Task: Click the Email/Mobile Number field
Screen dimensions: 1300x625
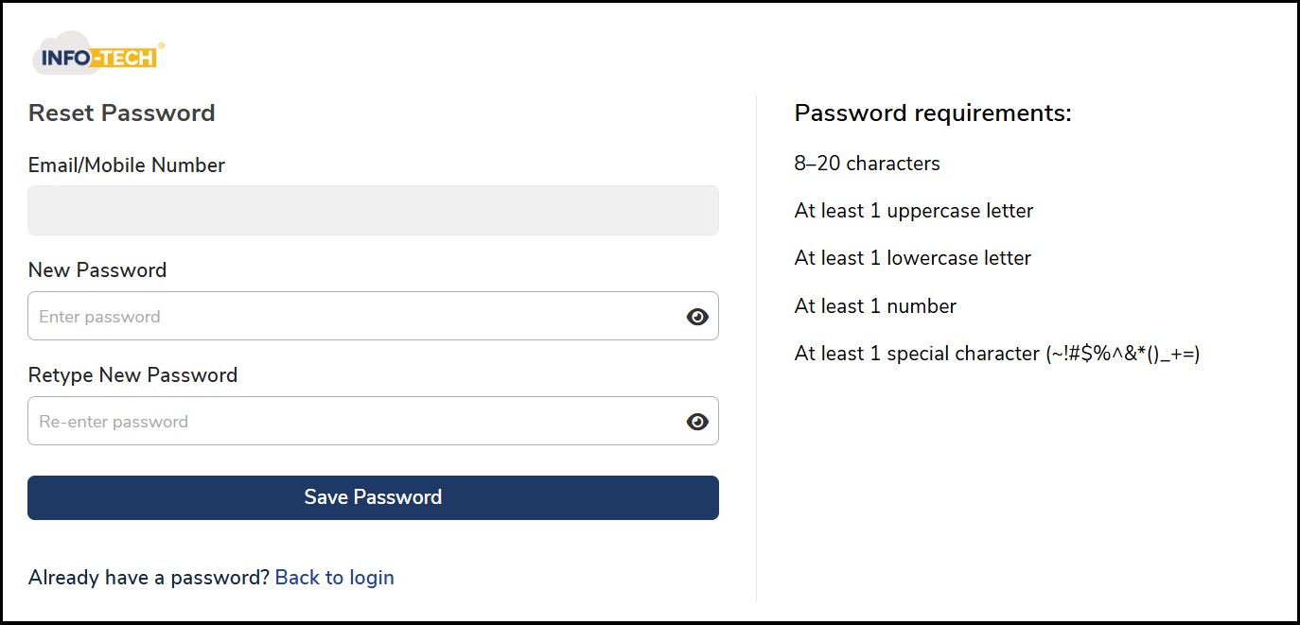Action: pos(373,210)
